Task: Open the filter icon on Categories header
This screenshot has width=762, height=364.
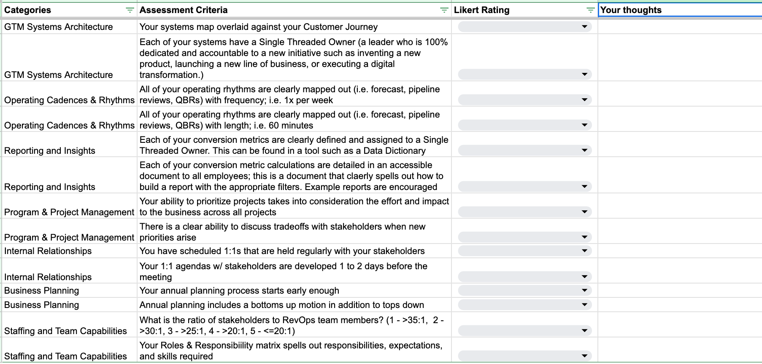Action: 130,10
